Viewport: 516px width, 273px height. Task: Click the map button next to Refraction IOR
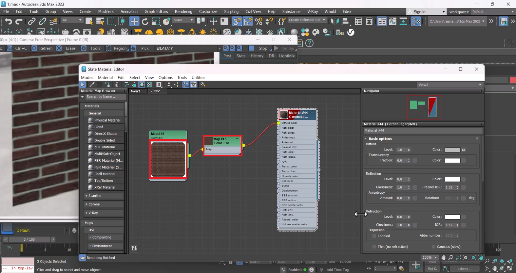tap(464, 225)
